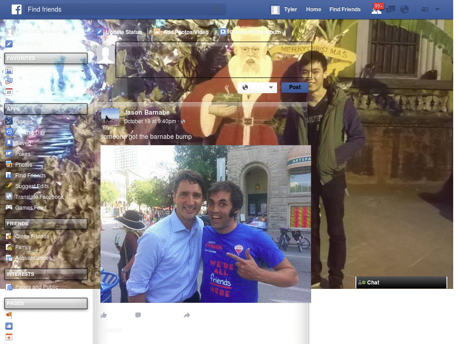Image resolution: width=459 pixels, height=344 pixels.
Task: Open the messages icon in top bar
Action: (390, 10)
